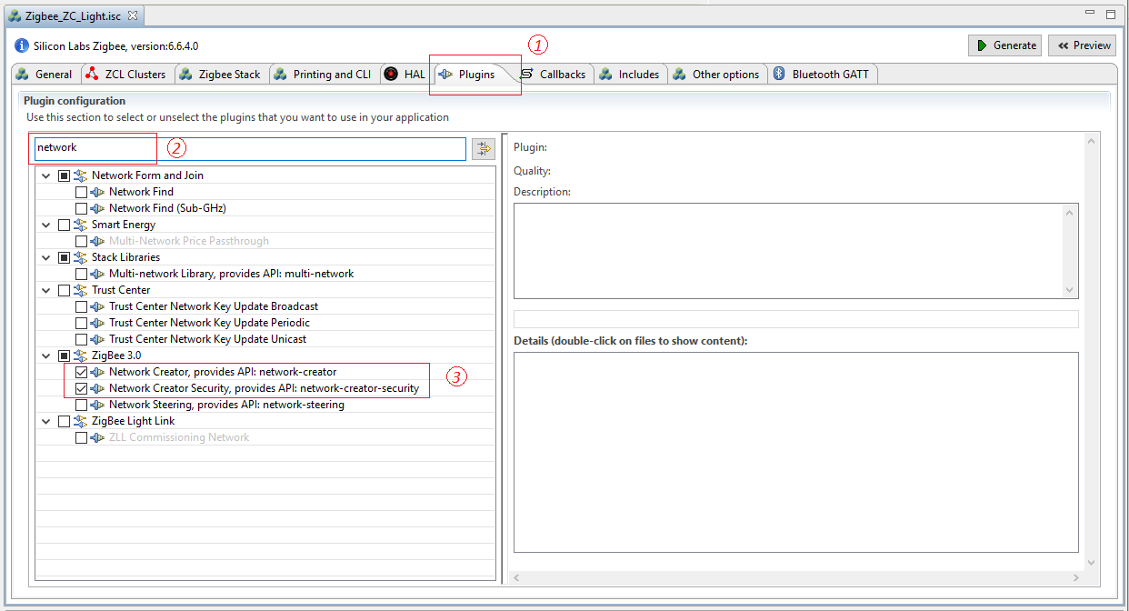This screenshot has width=1129, height=611.
Task: Click the ZigBee Light Link group icon
Action: (80, 421)
